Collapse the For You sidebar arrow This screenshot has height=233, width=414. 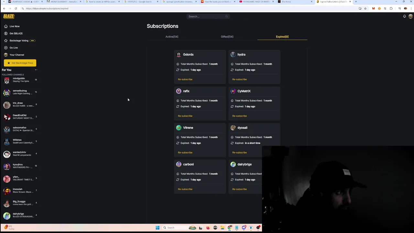[36, 70]
